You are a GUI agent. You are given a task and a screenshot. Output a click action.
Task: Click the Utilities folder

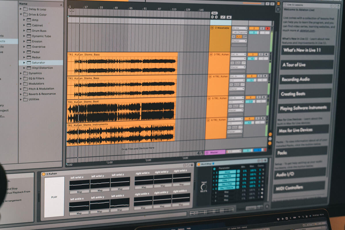(x=34, y=99)
